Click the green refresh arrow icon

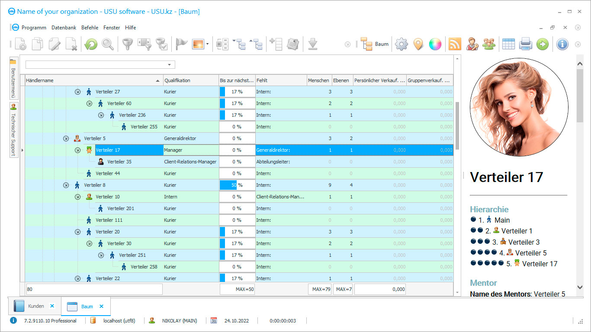91,44
